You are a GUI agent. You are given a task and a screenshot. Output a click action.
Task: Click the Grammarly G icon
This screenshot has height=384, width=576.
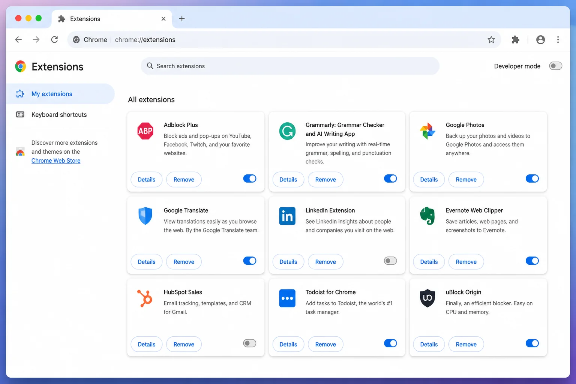click(287, 131)
